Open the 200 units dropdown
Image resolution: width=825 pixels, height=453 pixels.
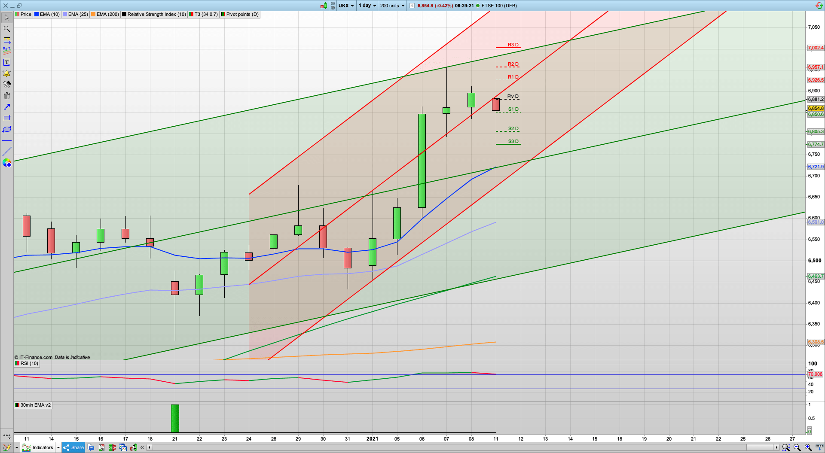(x=391, y=6)
